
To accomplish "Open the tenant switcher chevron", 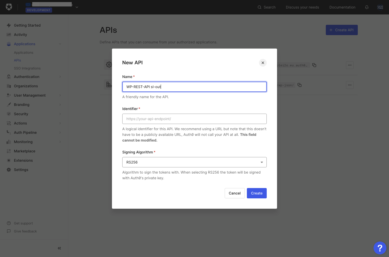I will pyautogui.click(x=77, y=7).
